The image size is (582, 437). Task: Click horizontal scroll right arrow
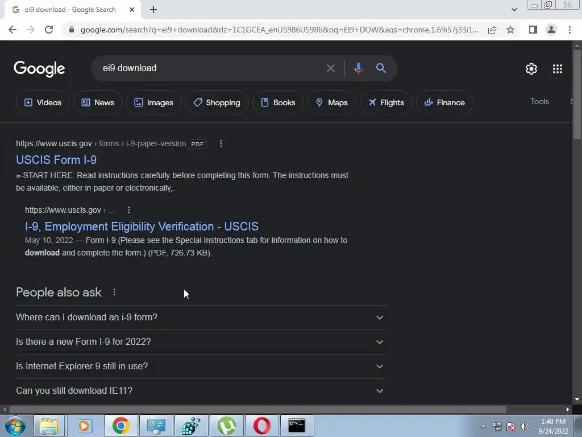(568, 410)
